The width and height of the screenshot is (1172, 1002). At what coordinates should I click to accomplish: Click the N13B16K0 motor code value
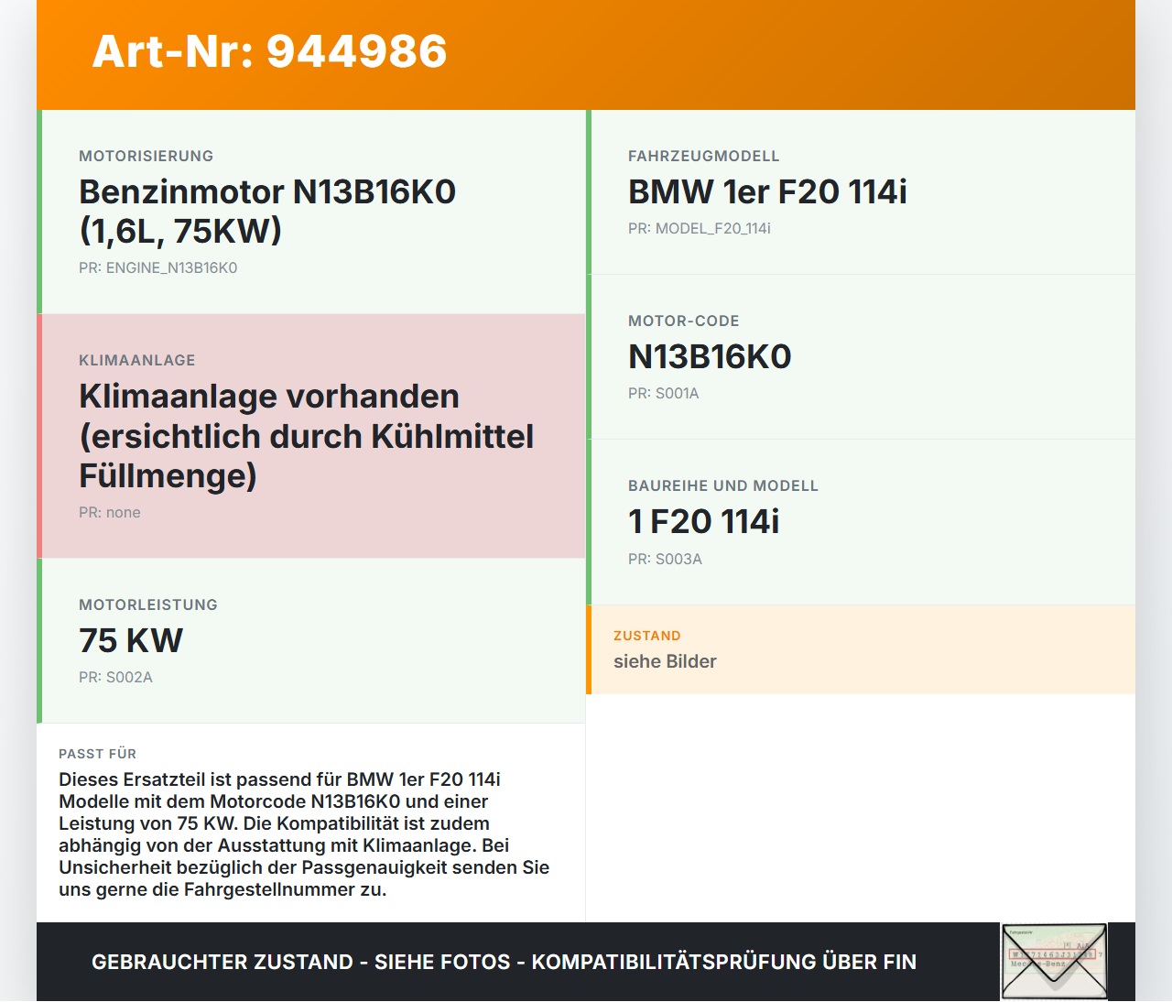tap(710, 357)
